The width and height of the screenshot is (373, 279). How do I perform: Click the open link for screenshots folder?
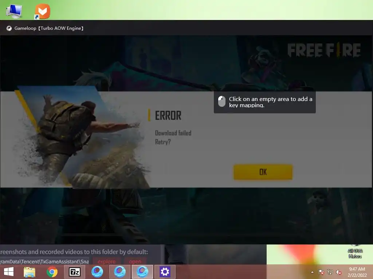[135, 262]
